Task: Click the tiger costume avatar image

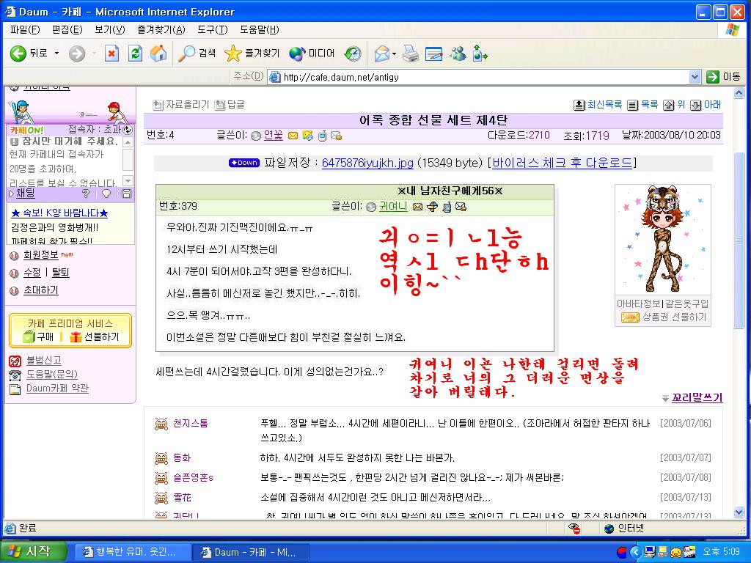Action: point(663,239)
